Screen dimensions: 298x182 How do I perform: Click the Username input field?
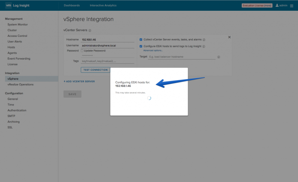[108, 45]
